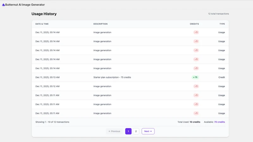Image resolution: width=253 pixels, height=142 pixels.
Task: Click the +75 credits badge
Action: tap(195, 77)
